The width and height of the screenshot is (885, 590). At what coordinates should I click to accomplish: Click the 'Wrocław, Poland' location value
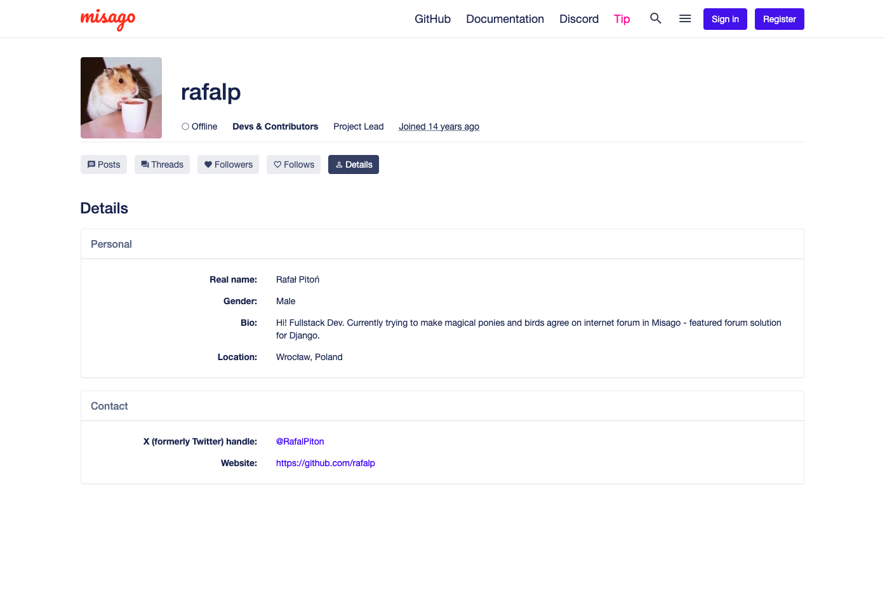coord(309,357)
